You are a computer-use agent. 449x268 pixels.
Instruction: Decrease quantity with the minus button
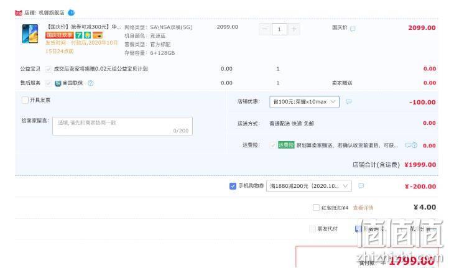[x=264, y=29]
